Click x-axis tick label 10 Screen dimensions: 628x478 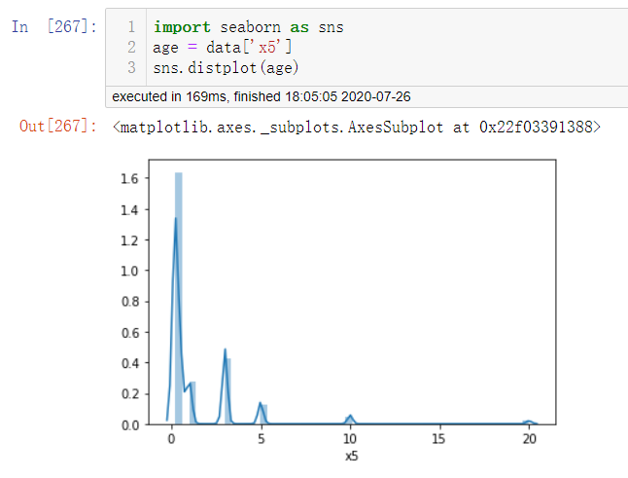tap(350, 439)
